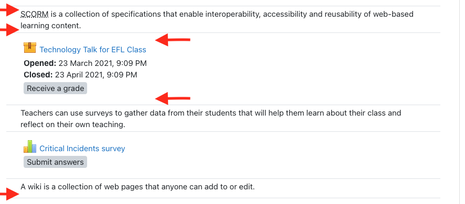Click the 'reflect on their own teaching' text
The image size is (465, 204).
(73, 124)
